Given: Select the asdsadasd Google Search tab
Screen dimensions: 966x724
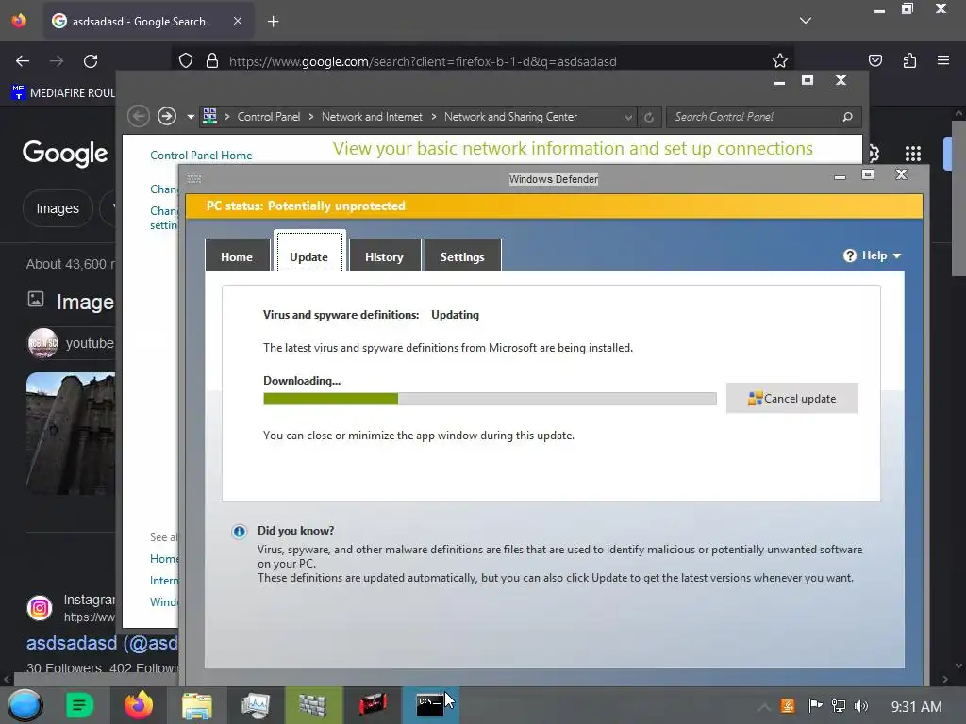Looking at the screenshot, I should [148, 22].
